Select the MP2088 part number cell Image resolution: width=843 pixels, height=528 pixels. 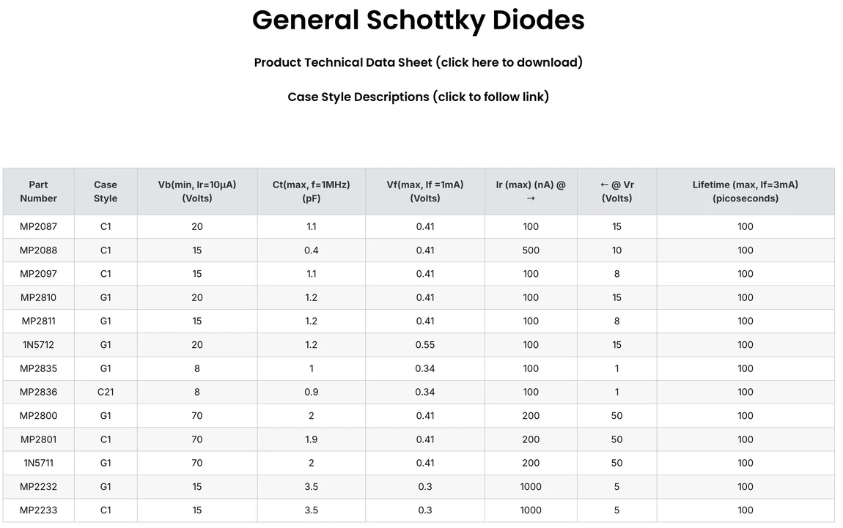39,250
